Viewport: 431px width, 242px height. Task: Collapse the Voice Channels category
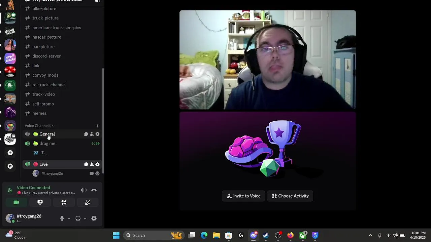tap(39, 126)
